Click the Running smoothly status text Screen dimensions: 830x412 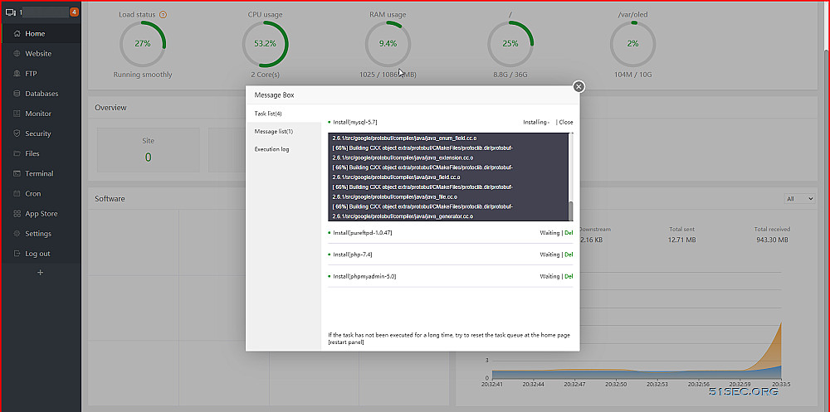tap(143, 75)
